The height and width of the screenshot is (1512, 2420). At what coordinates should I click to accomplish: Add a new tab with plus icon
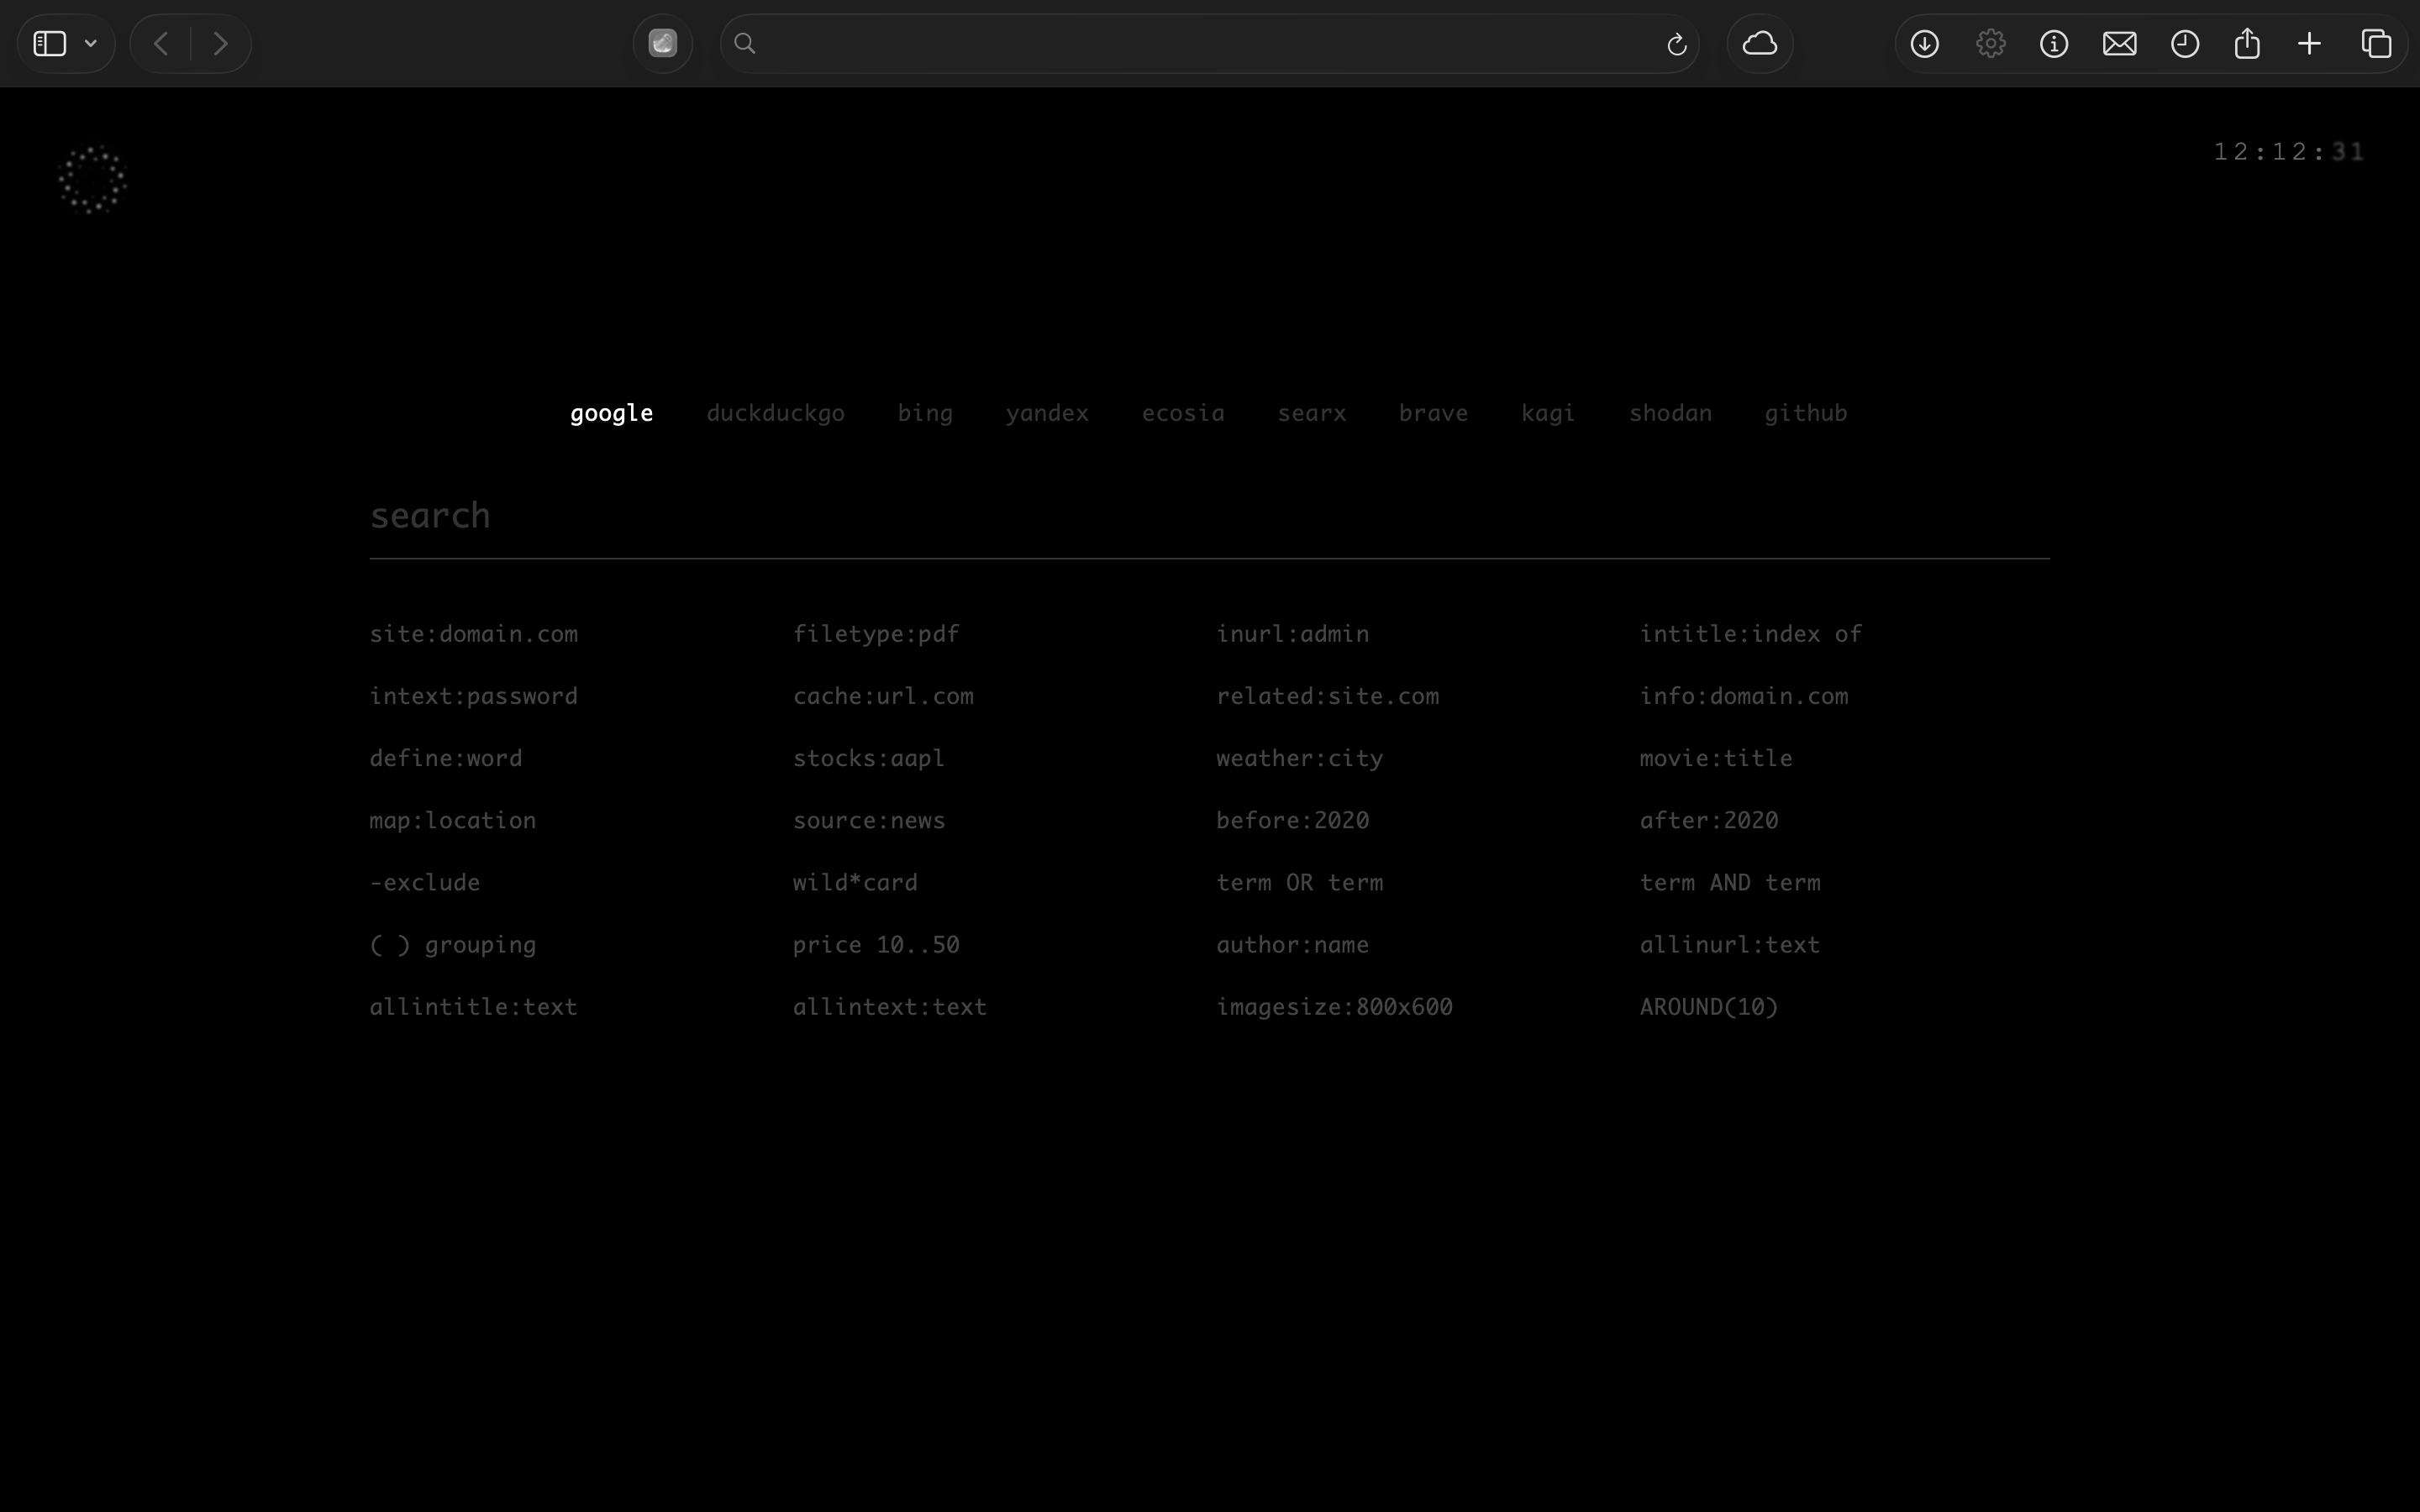(x=2309, y=44)
